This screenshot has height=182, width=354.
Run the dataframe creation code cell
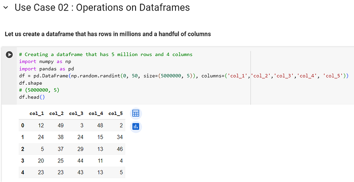(x=9, y=54)
